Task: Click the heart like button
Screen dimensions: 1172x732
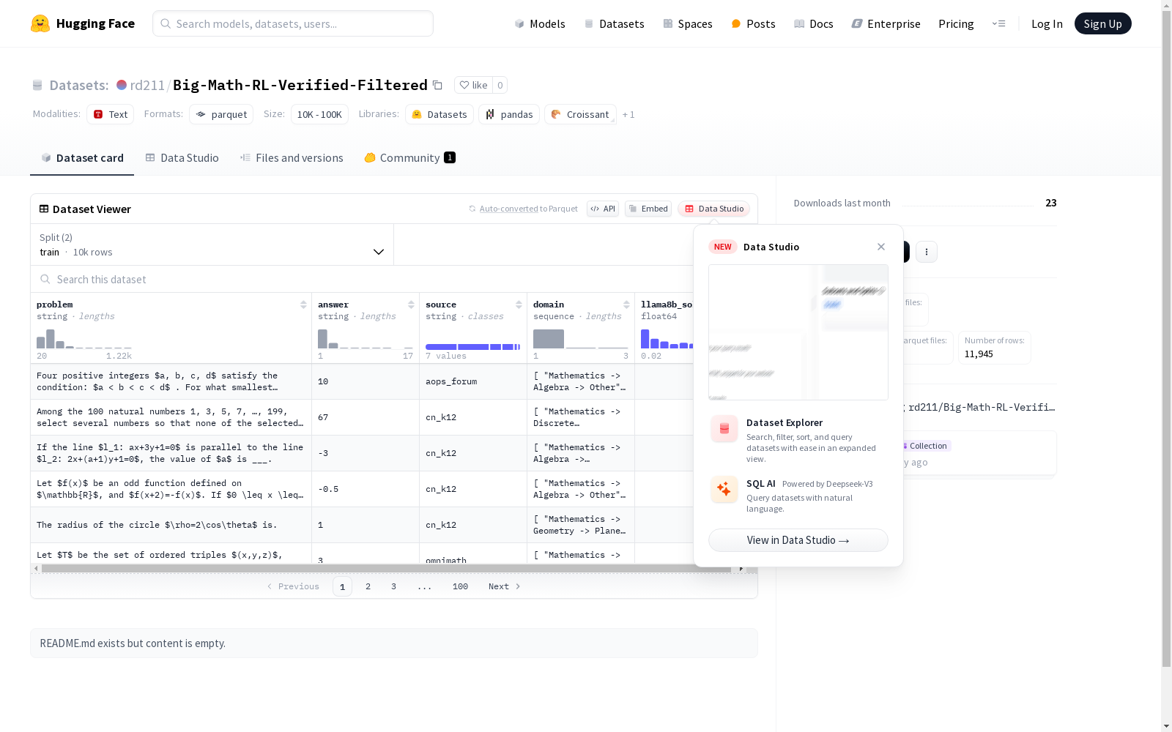Action: [x=473, y=85]
